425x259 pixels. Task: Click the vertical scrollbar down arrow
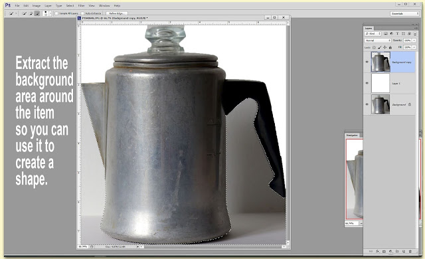(288, 243)
